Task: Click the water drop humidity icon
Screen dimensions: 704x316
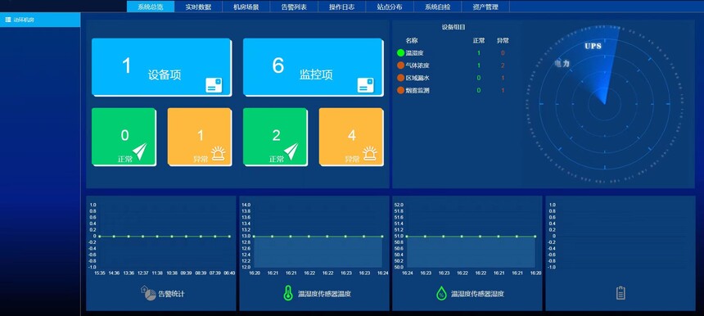Action: [441, 294]
